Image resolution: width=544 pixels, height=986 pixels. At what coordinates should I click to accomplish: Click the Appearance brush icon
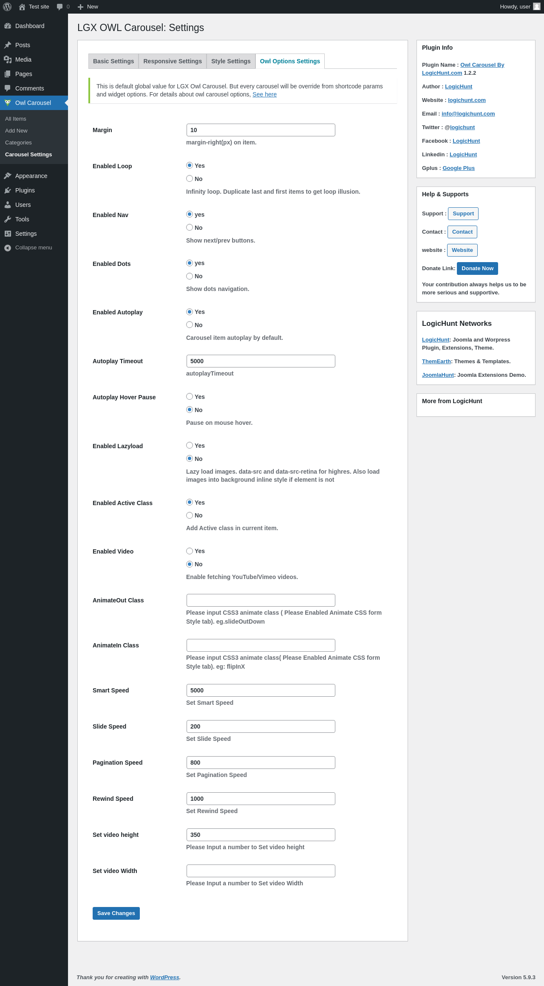8,176
